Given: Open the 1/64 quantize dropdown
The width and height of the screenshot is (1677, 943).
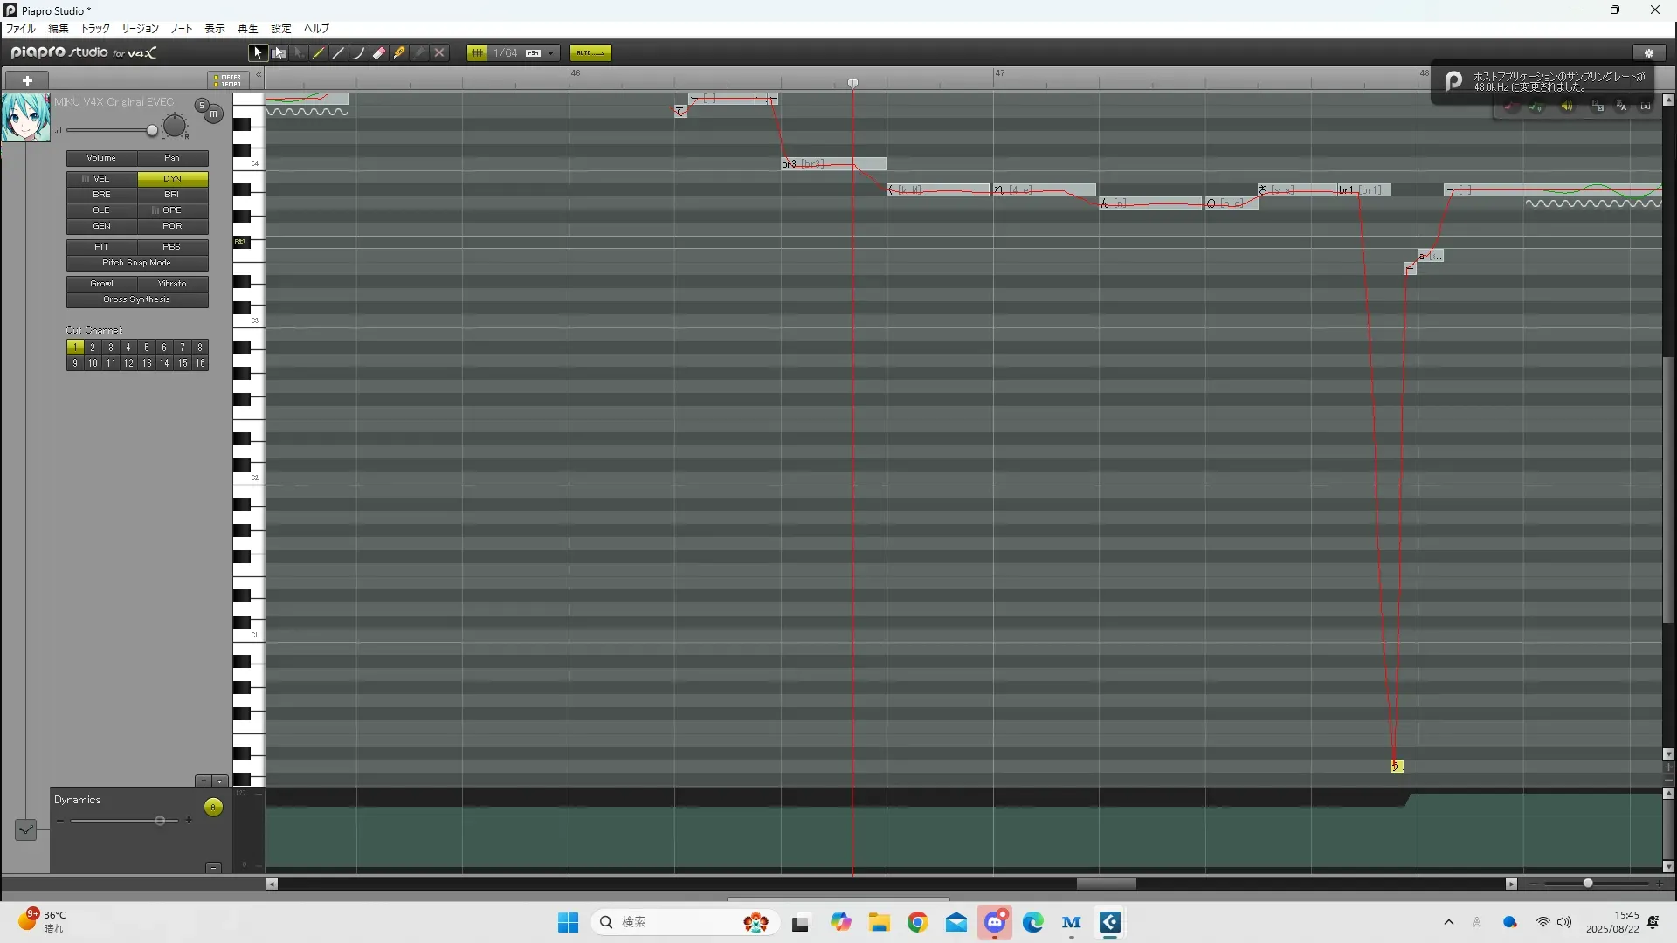Looking at the screenshot, I should tap(550, 53).
